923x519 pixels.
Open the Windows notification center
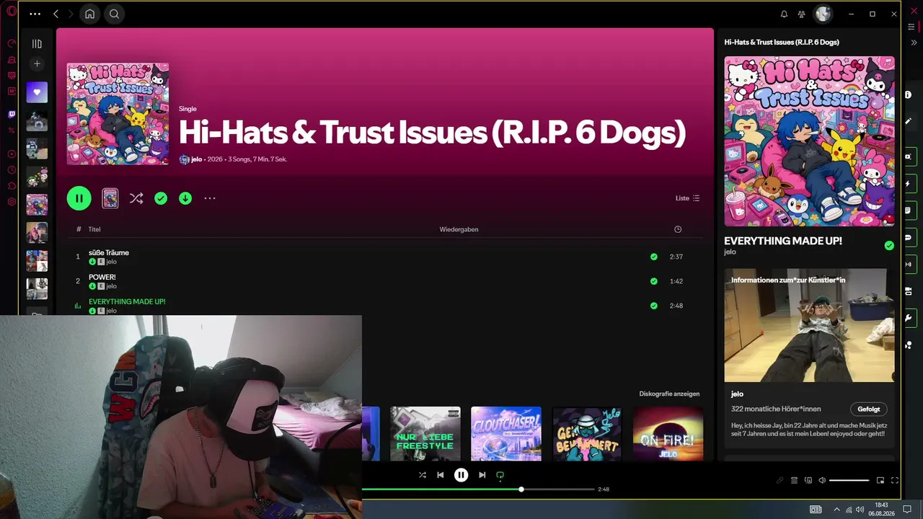(907, 510)
